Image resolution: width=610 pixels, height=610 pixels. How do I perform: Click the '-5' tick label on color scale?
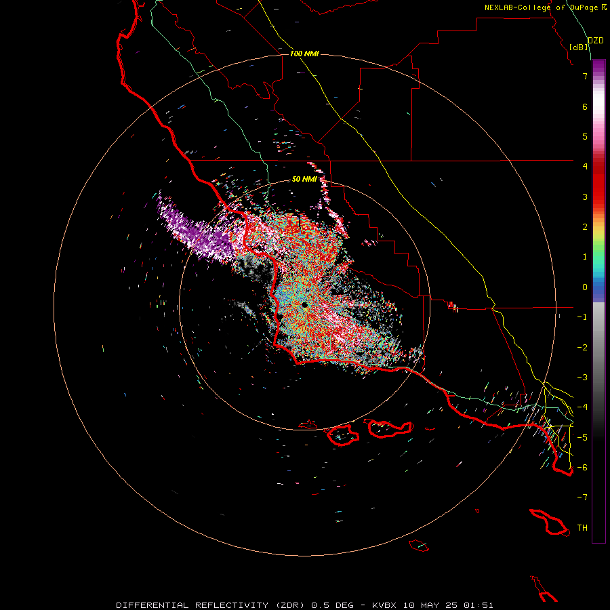click(582, 438)
